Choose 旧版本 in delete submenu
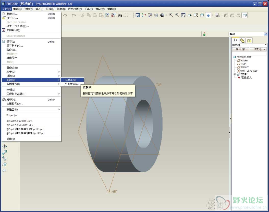The width and height of the screenshot is (269, 212). tap(72, 80)
